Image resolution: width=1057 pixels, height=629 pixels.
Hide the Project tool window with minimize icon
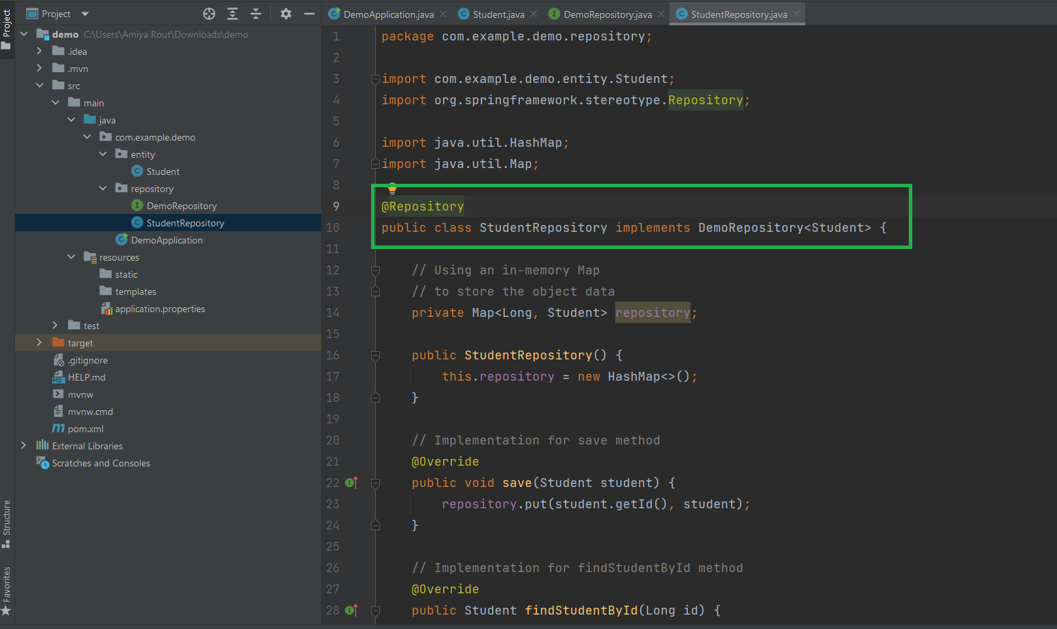coord(309,14)
